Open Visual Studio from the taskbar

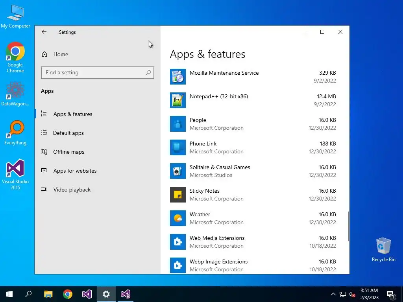point(87,294)
